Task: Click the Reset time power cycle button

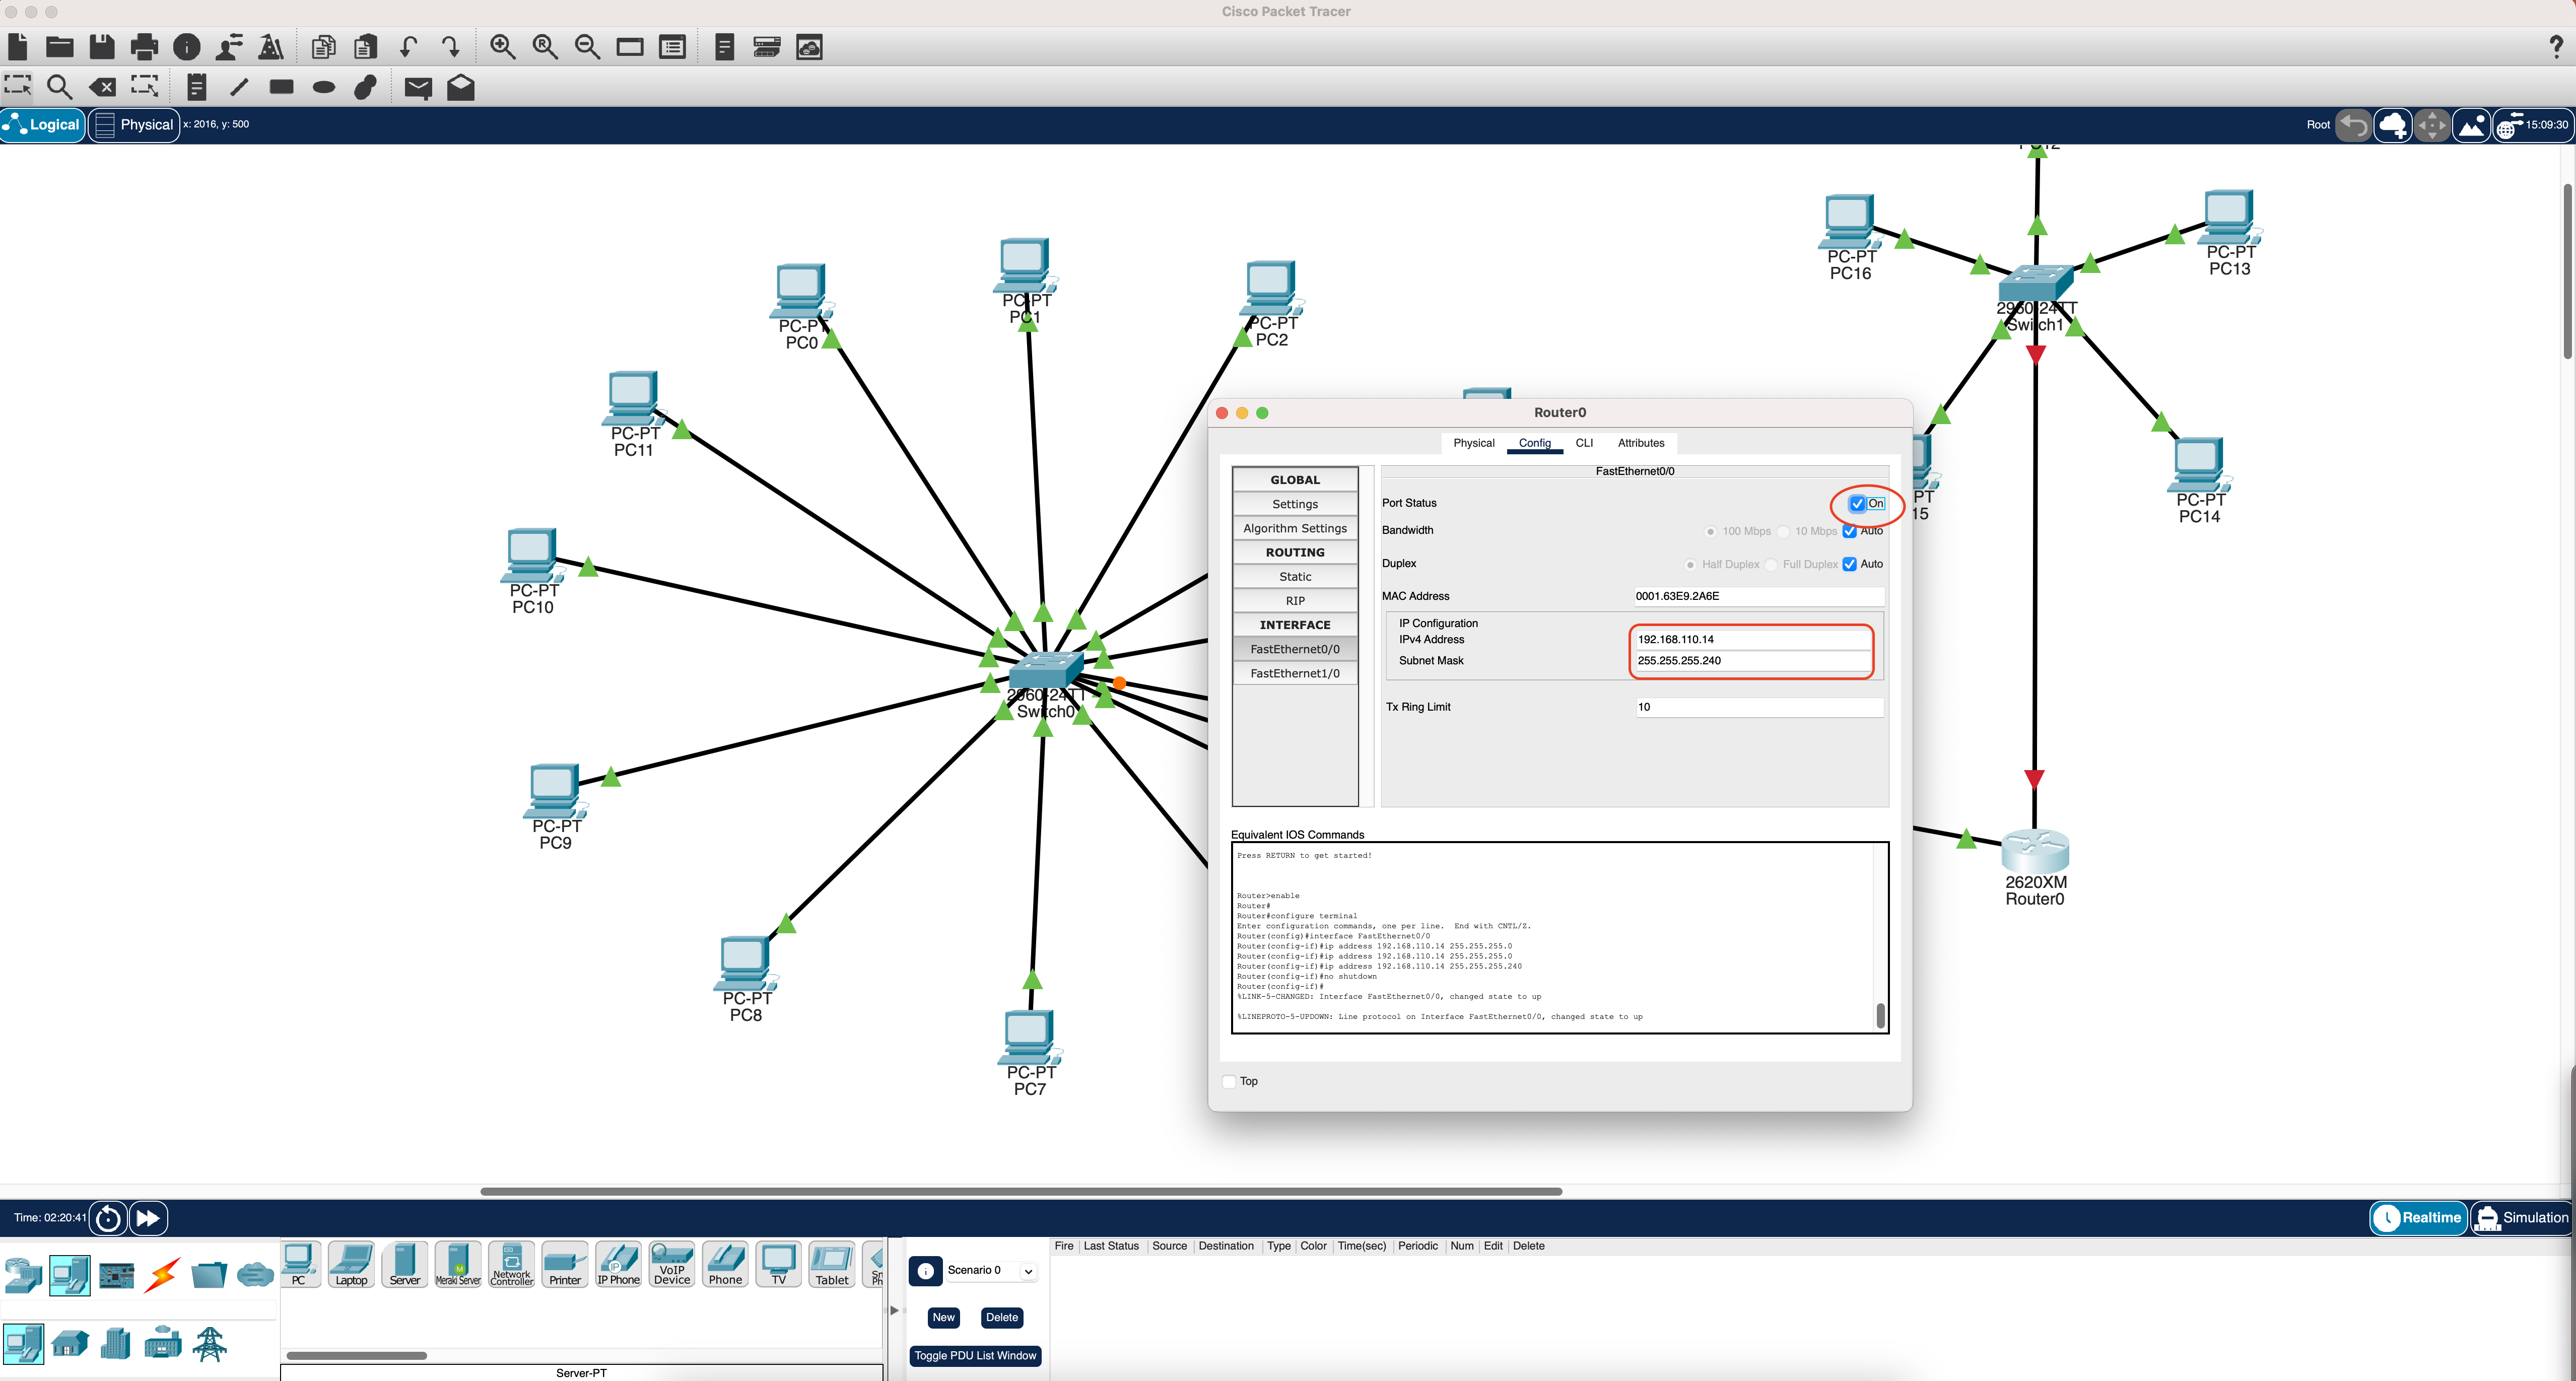Action: point(109,1218)
